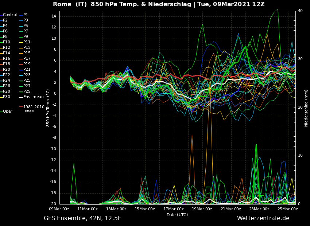310x226 pixels.
Task: Select the '25Mar 00z' date label
Action: (x=288, y=209)
